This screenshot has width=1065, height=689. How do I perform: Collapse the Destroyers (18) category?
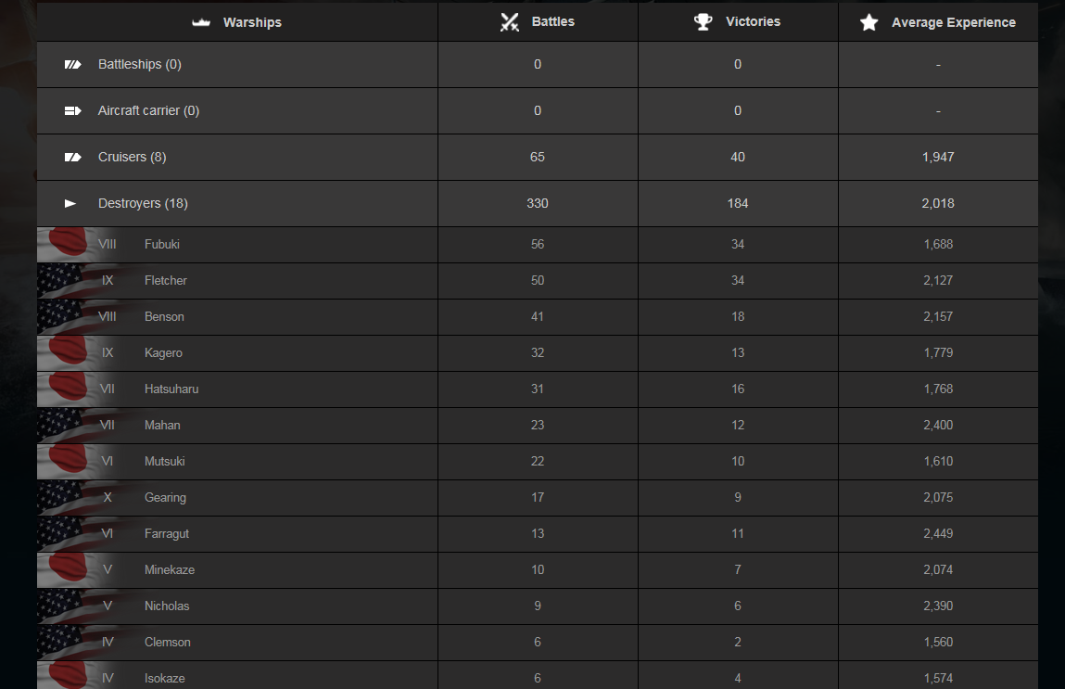coord(538,203)
